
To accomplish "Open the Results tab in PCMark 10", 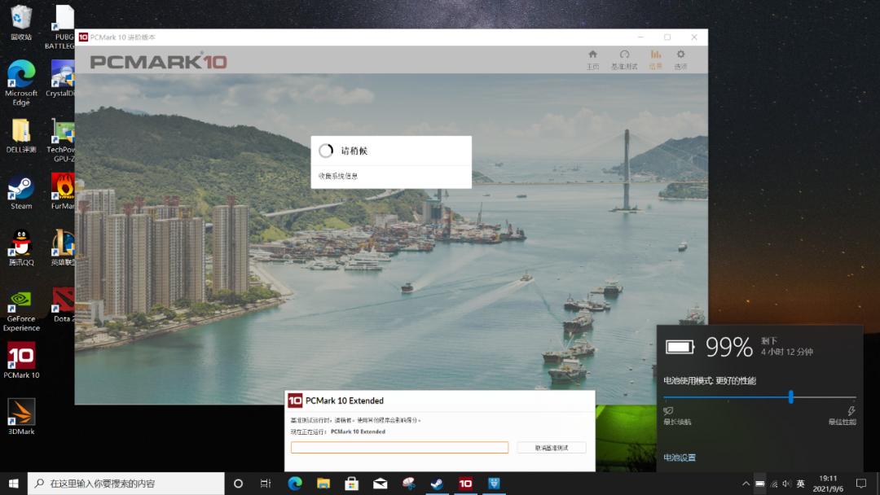I will pos(655,59).
